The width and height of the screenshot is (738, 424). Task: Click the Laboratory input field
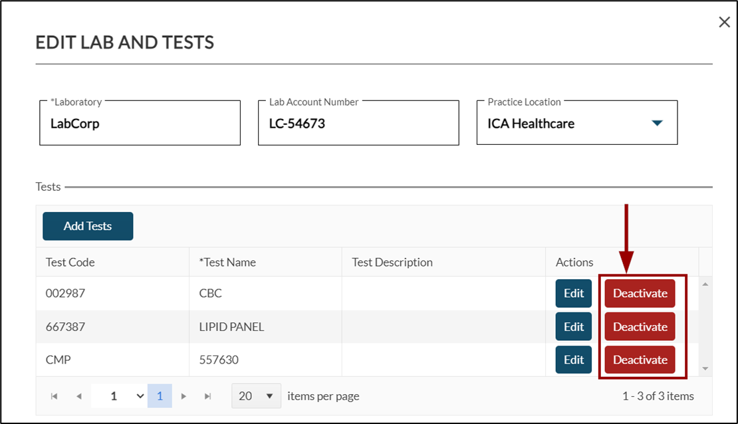click(140, 124)
